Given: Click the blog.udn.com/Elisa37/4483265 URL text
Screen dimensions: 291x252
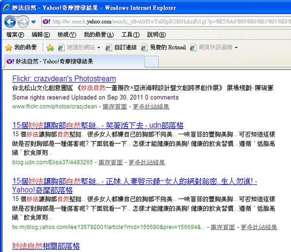Looking at the screenshot, I should 52,162.
